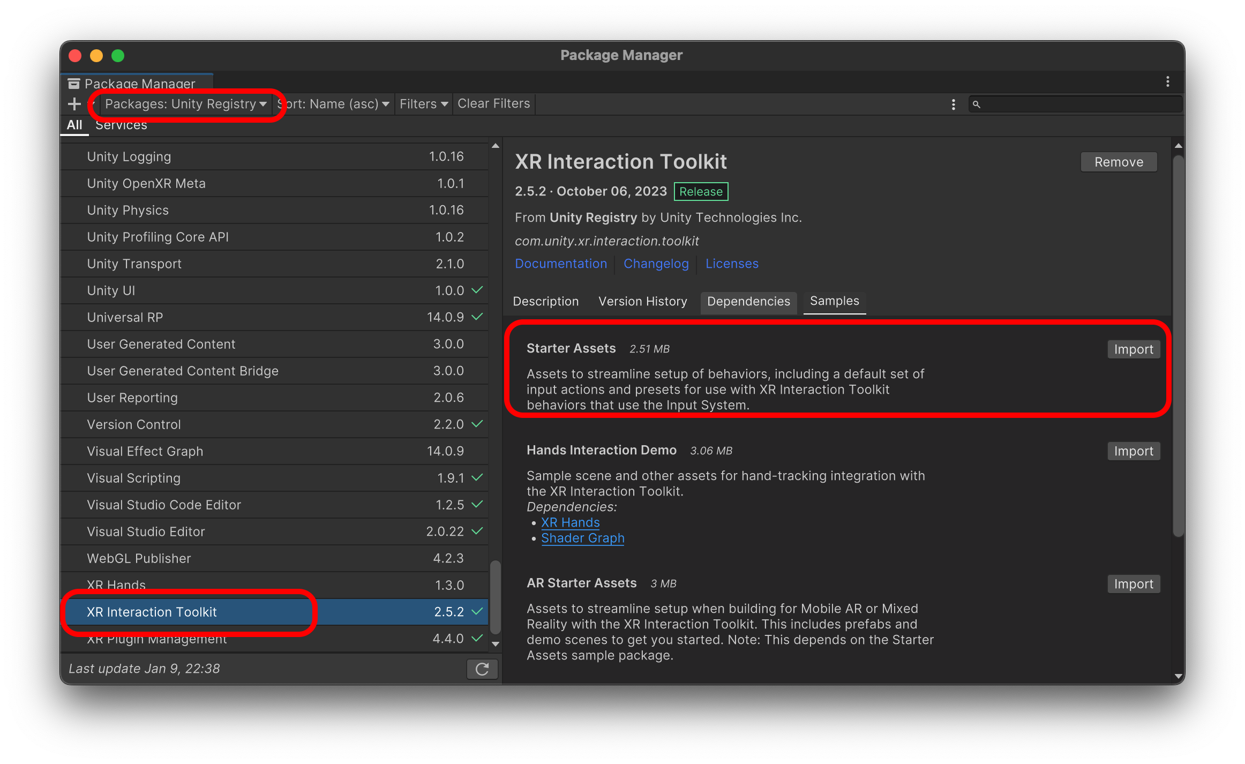Image resolution: width=1245 pixels, height=764 pixels.
Task: Select the XR Plugin Management package
Action: [x=274, y=639]
